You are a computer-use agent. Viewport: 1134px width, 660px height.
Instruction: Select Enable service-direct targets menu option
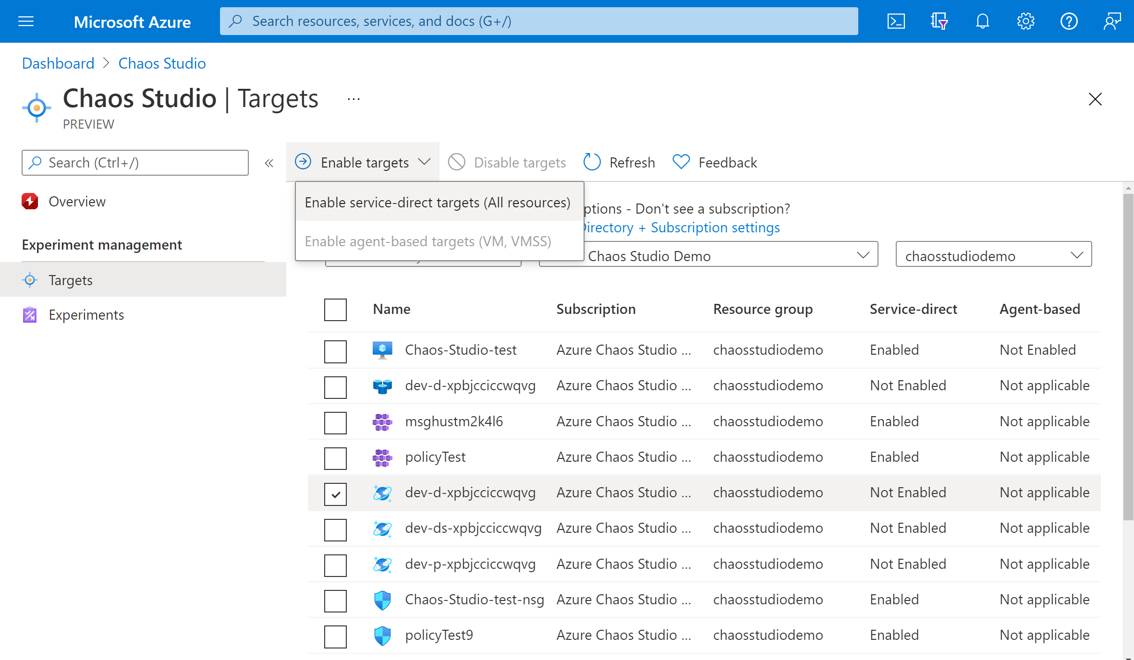[438, 202]
